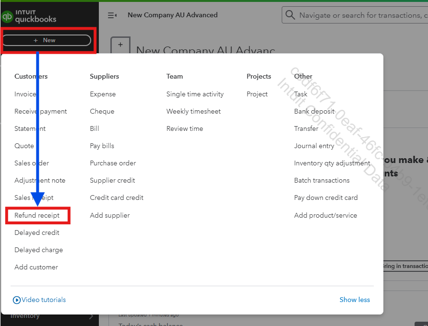
Task: Choose Inventory qty adjustment
Action: point(332,163)
